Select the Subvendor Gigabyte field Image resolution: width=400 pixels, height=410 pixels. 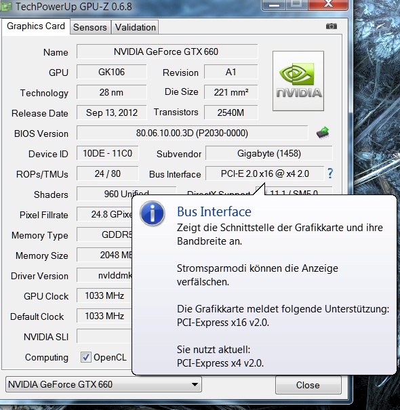pyautogui.click(x=269, y=153)
